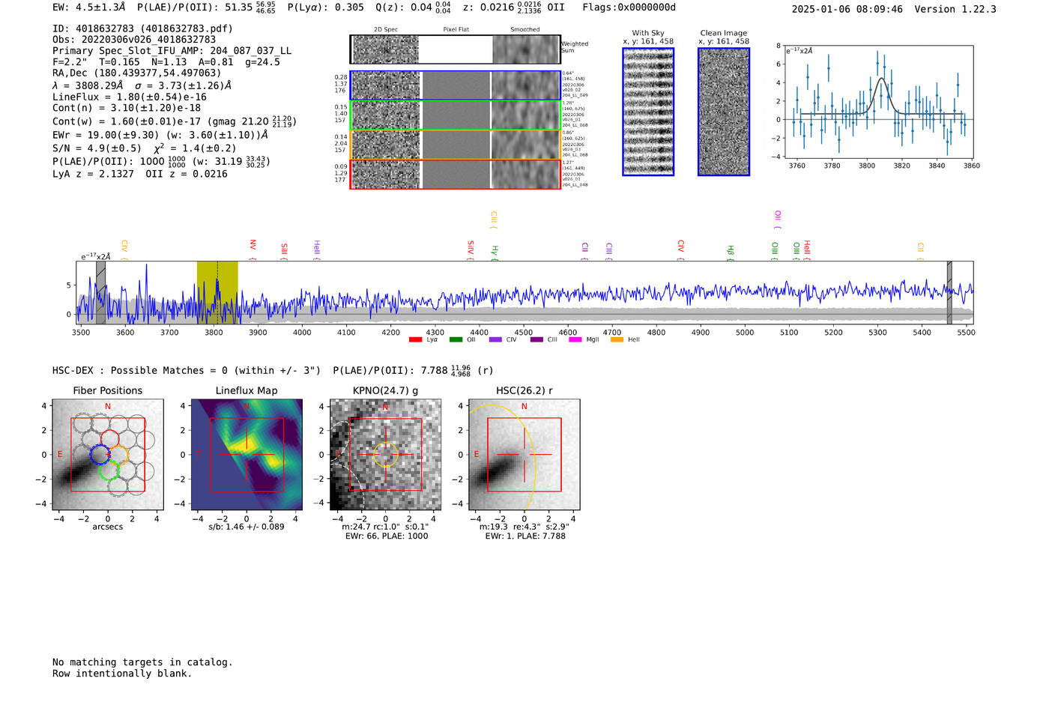Click the 'm:19.3 re:4.3" s:2.9"' caption
This screenshot has height=714, width=1049.
click(524, 527)
